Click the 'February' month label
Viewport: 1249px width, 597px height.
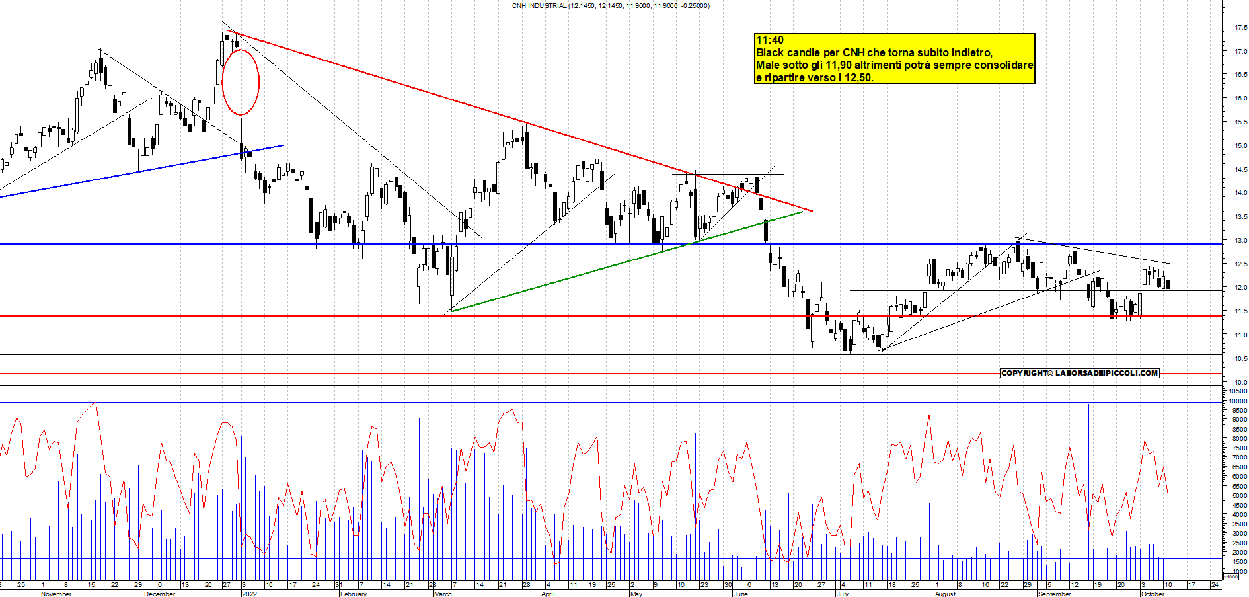coord(353,594)
